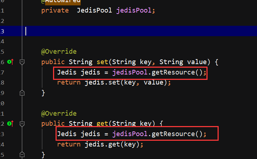Collapse the get method using its fold arrow
Screen dimensions: 257x159
point(22,124)
